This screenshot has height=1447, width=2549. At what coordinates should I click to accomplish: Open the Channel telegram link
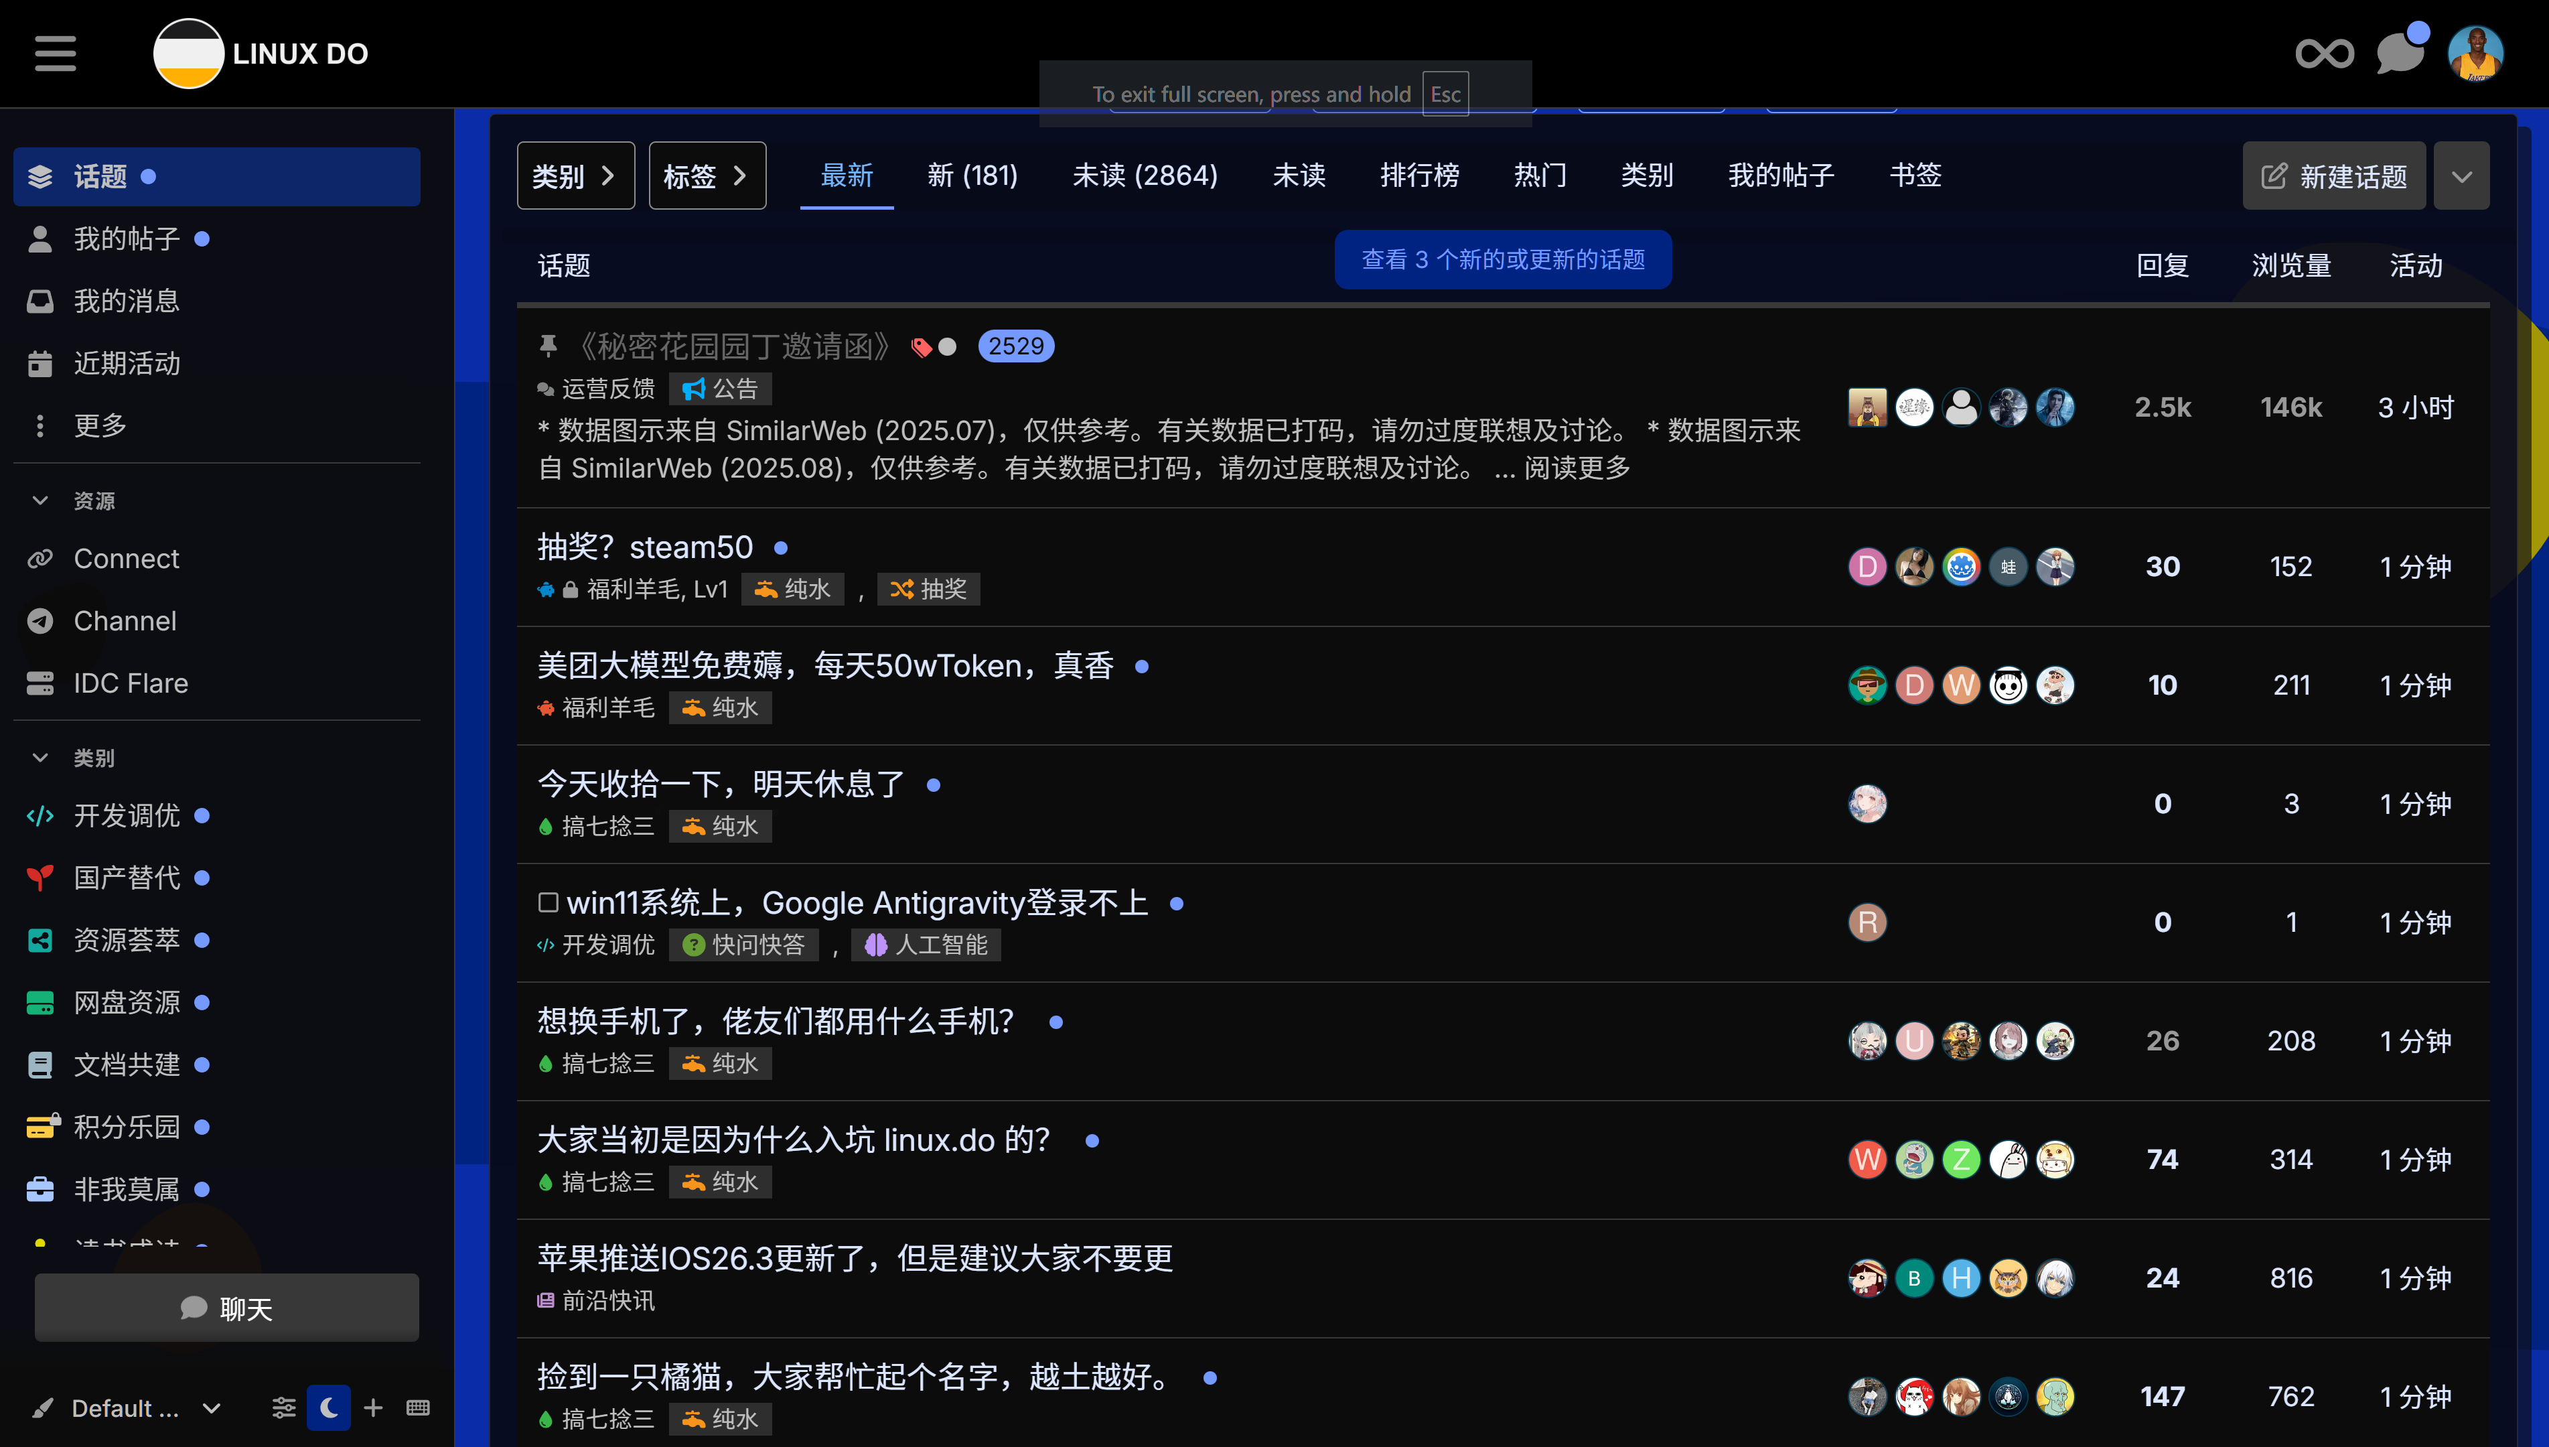click(x=125, y=621)
